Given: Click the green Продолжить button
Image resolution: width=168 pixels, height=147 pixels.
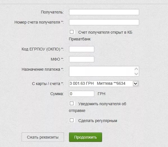Looking at the screenshot, I should [86, 137].
